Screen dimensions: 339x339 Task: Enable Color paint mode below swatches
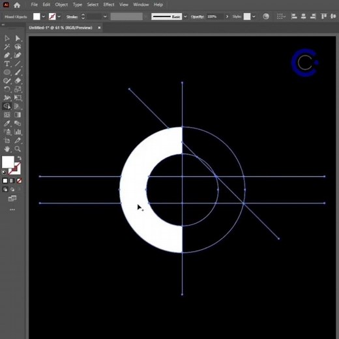pos(5,181)
